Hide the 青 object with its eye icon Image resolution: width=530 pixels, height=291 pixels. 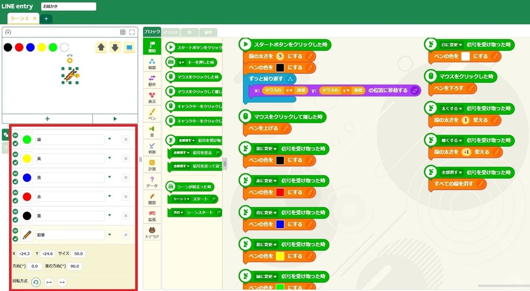(x=15, y=174)
